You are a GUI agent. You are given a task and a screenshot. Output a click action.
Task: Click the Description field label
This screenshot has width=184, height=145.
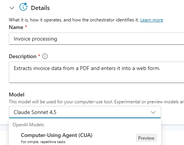coord(22,56)
